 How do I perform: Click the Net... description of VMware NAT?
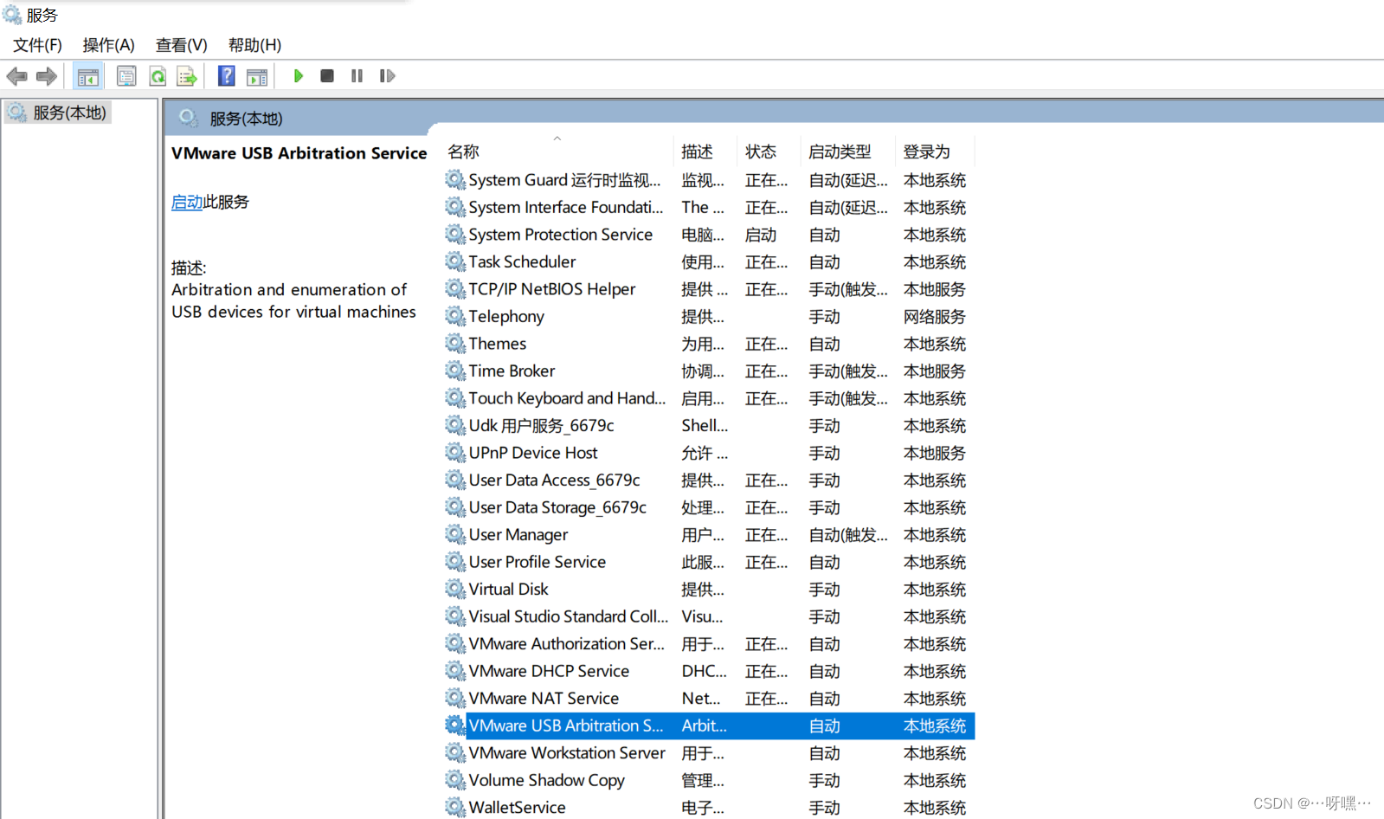(701, 698)
